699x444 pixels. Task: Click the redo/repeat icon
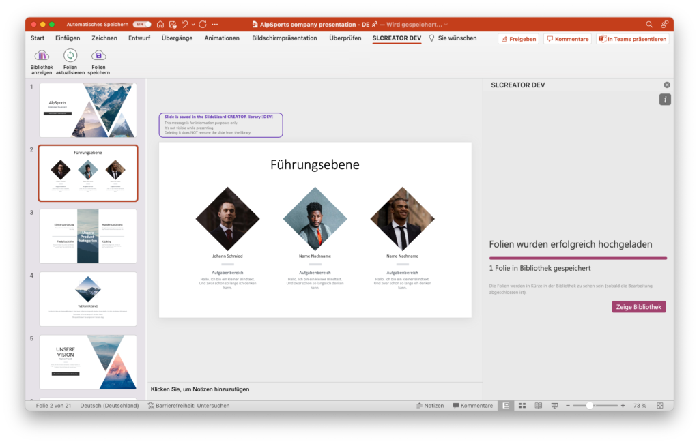203,25
